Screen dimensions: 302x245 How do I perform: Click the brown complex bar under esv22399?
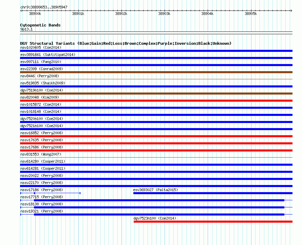coord(156,72)
